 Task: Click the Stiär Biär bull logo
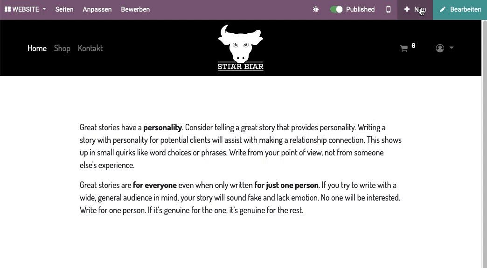pyautogui.click(x=241, y=48)
